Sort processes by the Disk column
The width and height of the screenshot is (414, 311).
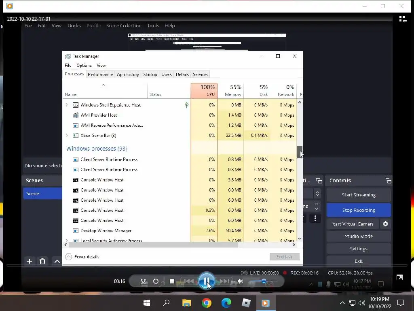coord(257,91)
